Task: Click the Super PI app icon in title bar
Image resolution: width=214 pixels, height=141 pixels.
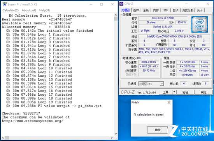Action: 5,4
